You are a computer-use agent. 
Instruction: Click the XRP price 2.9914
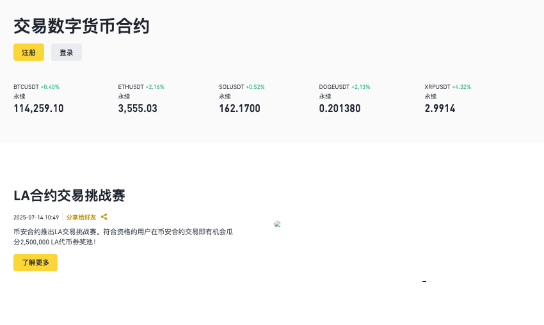pos(440,108)
